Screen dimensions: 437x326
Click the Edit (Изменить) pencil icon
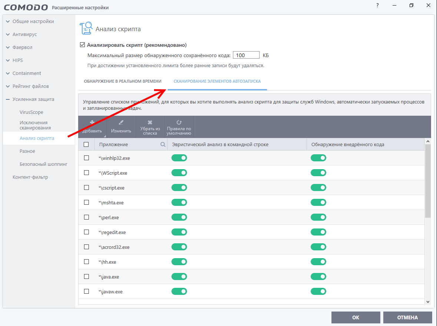coord(121,122)
